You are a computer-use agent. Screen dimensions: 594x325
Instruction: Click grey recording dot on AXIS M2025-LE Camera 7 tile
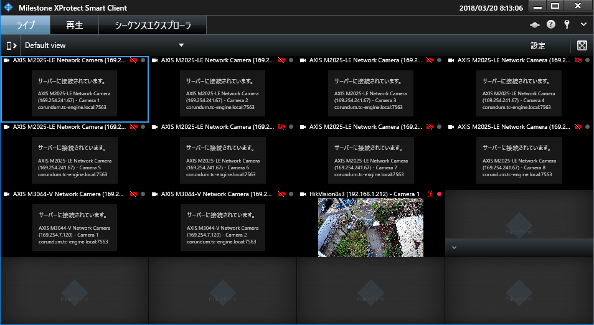click(x=439, y=127)
